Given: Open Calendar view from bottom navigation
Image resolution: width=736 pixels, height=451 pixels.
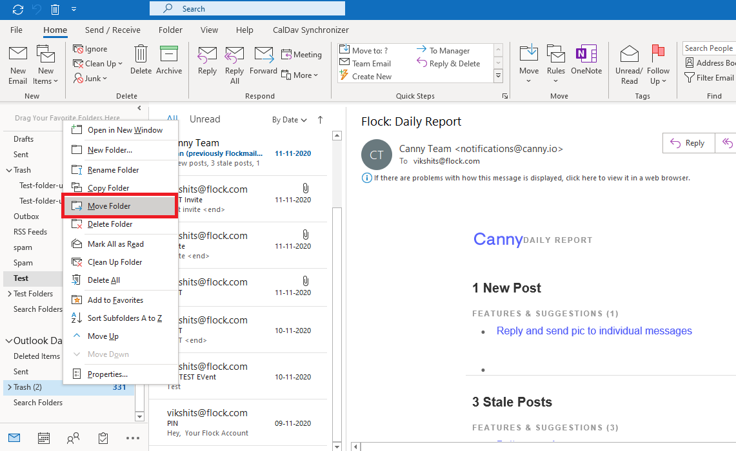Looking at the screenshot, I should tap(44, 438).
